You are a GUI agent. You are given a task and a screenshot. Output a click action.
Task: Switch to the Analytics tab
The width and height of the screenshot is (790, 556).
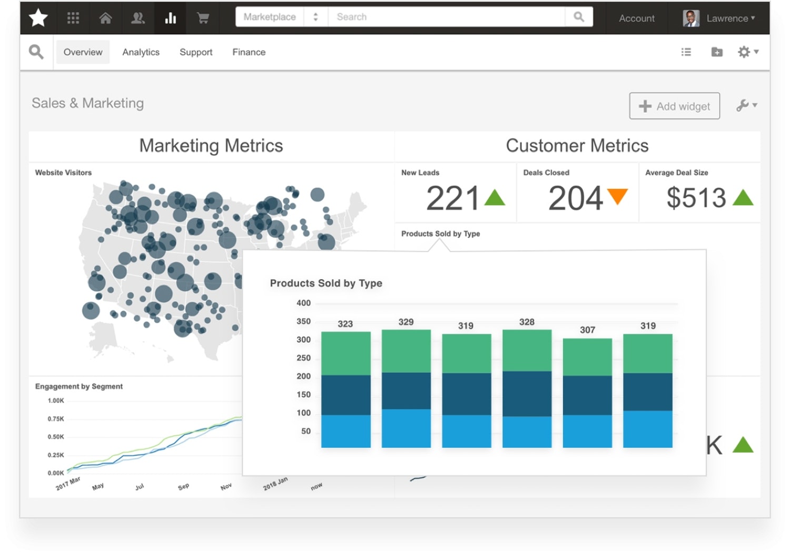(x=141, y=52)
